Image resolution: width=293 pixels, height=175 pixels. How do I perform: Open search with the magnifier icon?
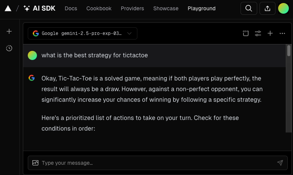click(248, 8)
